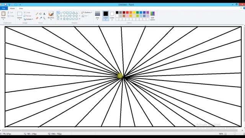Open the Rotate dropdown
This screenshot has height=138, width=245.
pyautogui.click(x=28, y=19)
